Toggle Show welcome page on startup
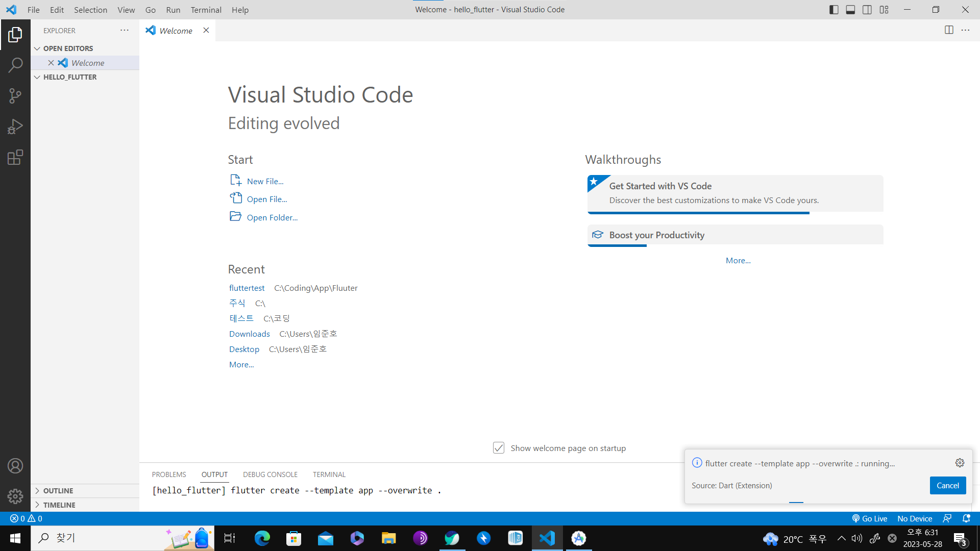The width and height of the screenshot is (980, 551). [499, 448]
